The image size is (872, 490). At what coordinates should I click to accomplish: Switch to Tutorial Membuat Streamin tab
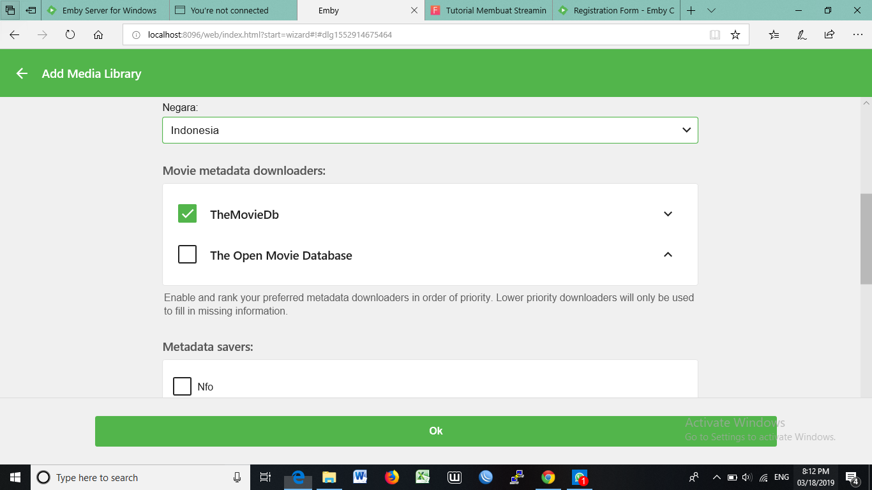click(488, 10)
